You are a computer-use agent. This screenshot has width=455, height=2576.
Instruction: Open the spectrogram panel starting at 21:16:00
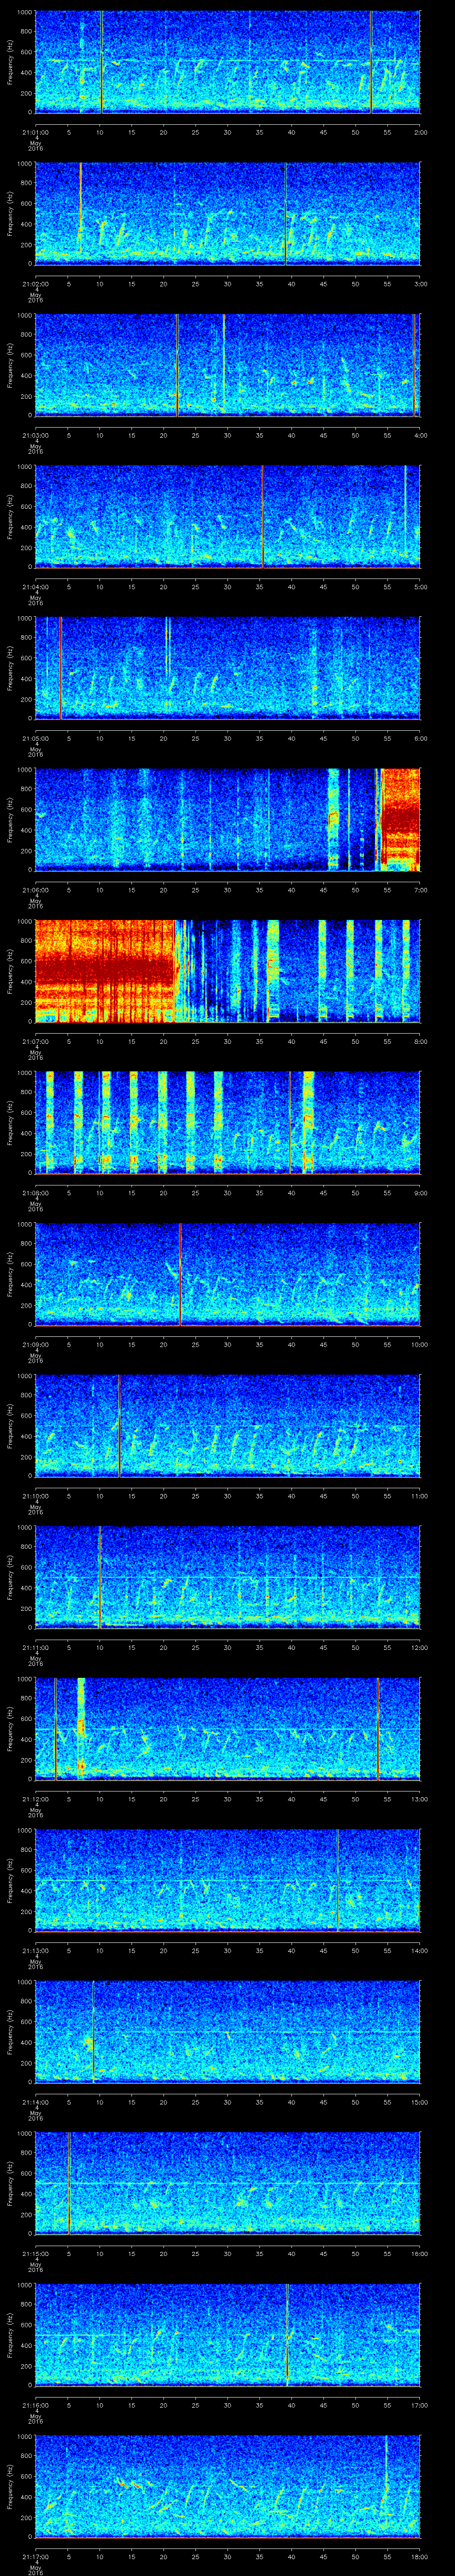click(x=227, y=2334)
